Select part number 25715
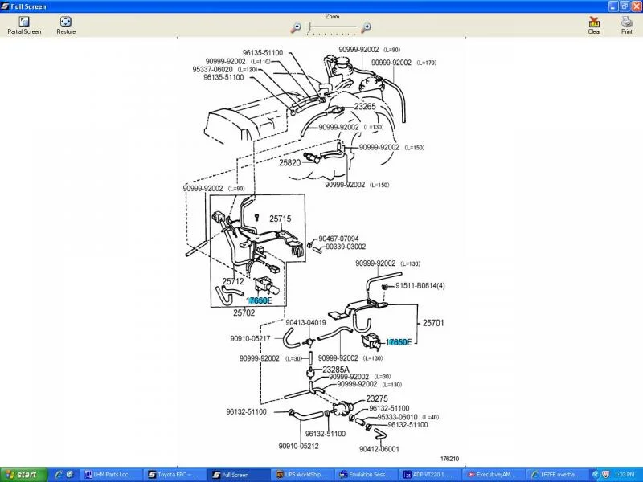Image resolution: width=643 pixels, height=482 pixels. pyautogui.click(x=280, y=219)
